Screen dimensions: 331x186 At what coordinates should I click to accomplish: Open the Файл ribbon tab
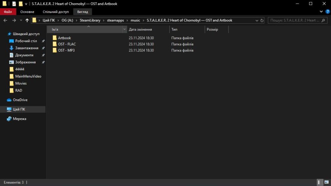point(8,12)
